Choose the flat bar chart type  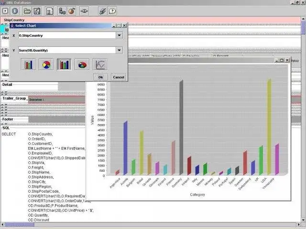pos(28,64)
